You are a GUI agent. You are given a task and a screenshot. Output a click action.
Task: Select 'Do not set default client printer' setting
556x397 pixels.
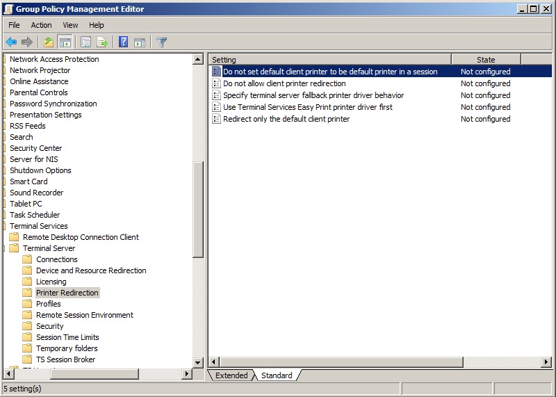pyautogui.click(x=330, y=72)
